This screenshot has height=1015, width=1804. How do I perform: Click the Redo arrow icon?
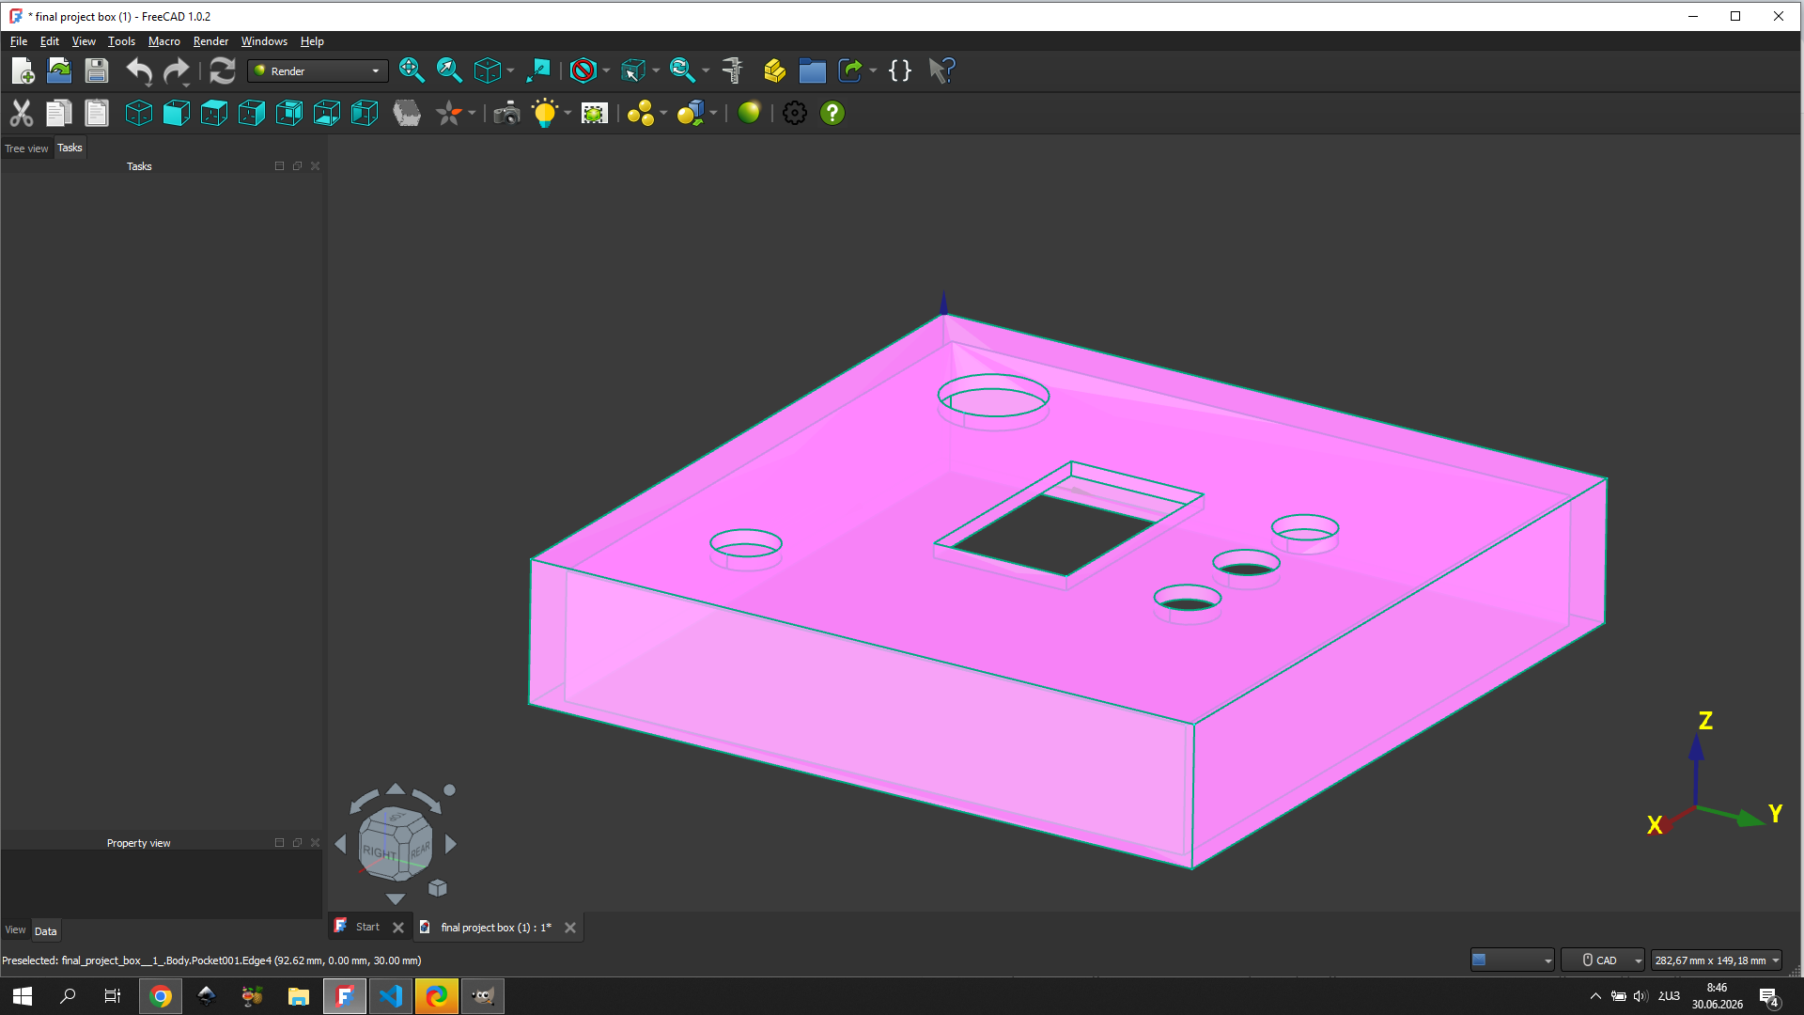click(177, 70)
